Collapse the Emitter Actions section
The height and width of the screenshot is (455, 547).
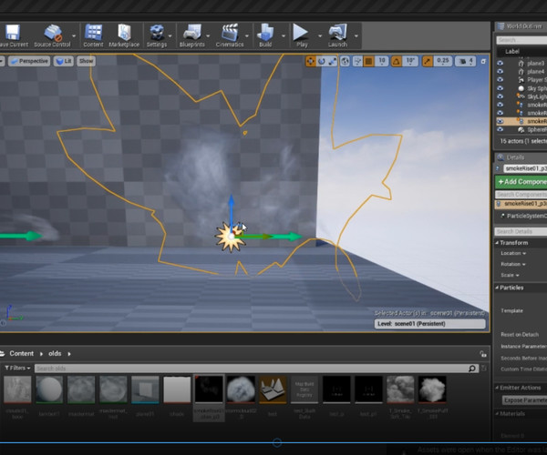(x=497, y=388)
